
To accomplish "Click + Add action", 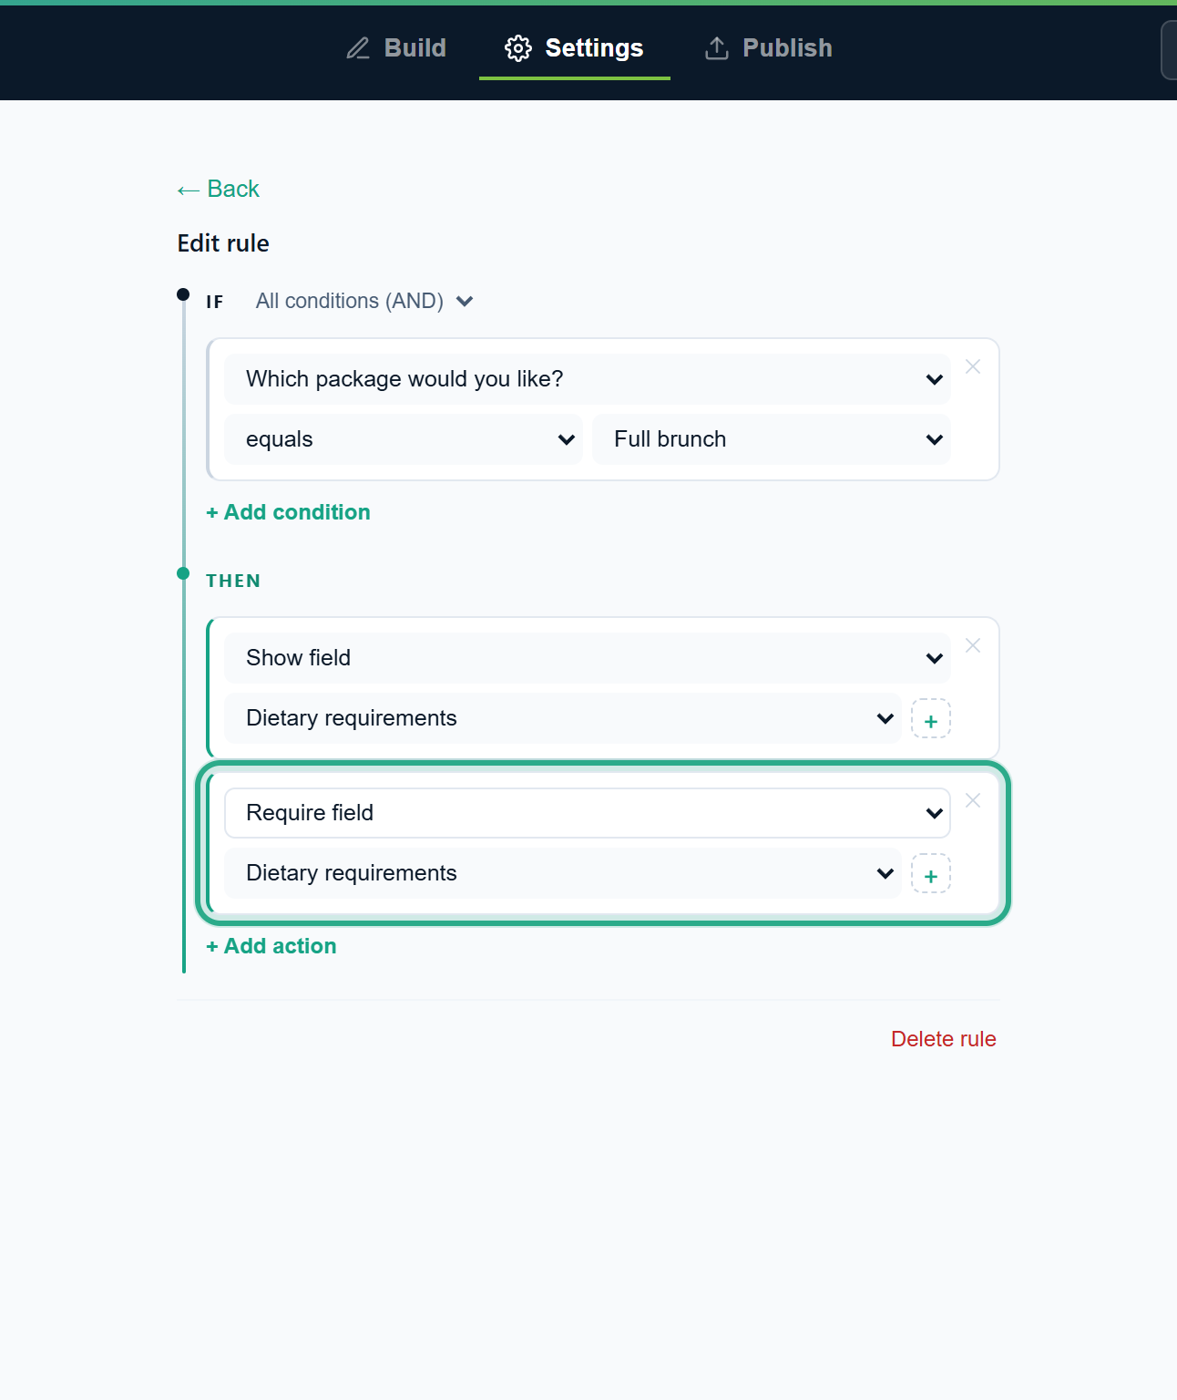I will (271, 946).
